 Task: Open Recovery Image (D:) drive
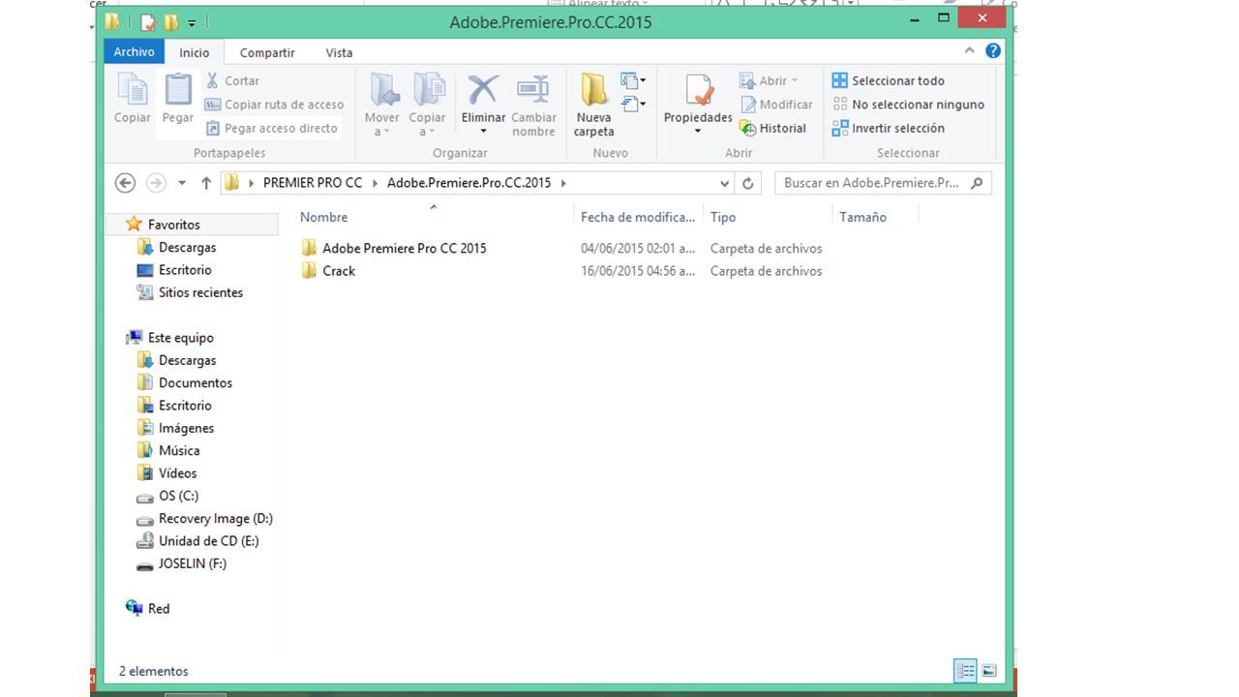tap(215, 518)
